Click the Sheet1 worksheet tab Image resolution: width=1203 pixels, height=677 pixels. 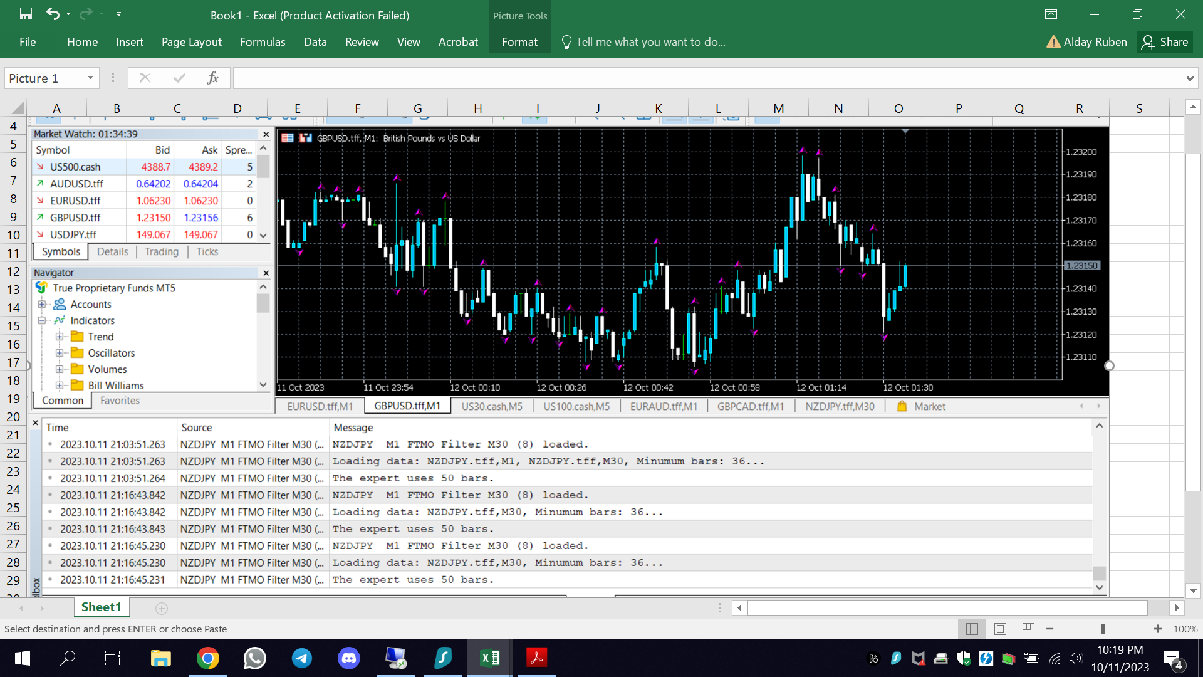click(x=101, y=607)
